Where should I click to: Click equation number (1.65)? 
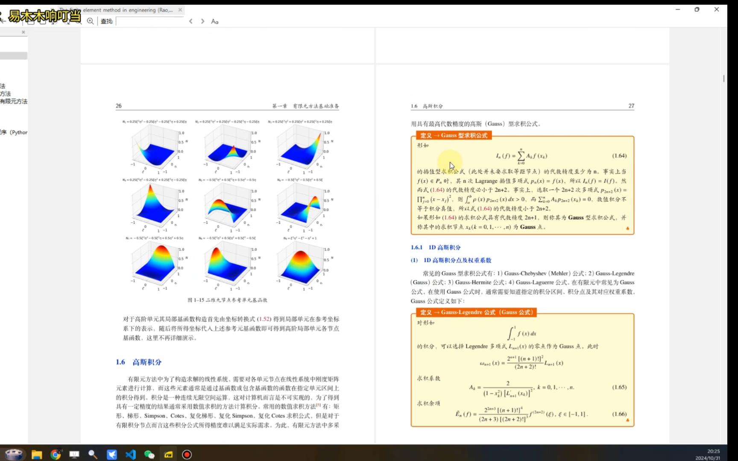point(619,387)
